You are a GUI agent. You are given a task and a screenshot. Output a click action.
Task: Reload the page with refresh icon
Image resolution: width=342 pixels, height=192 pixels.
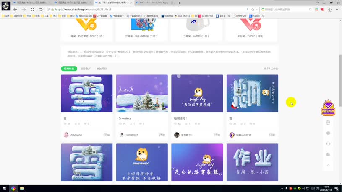coord(32,10)
